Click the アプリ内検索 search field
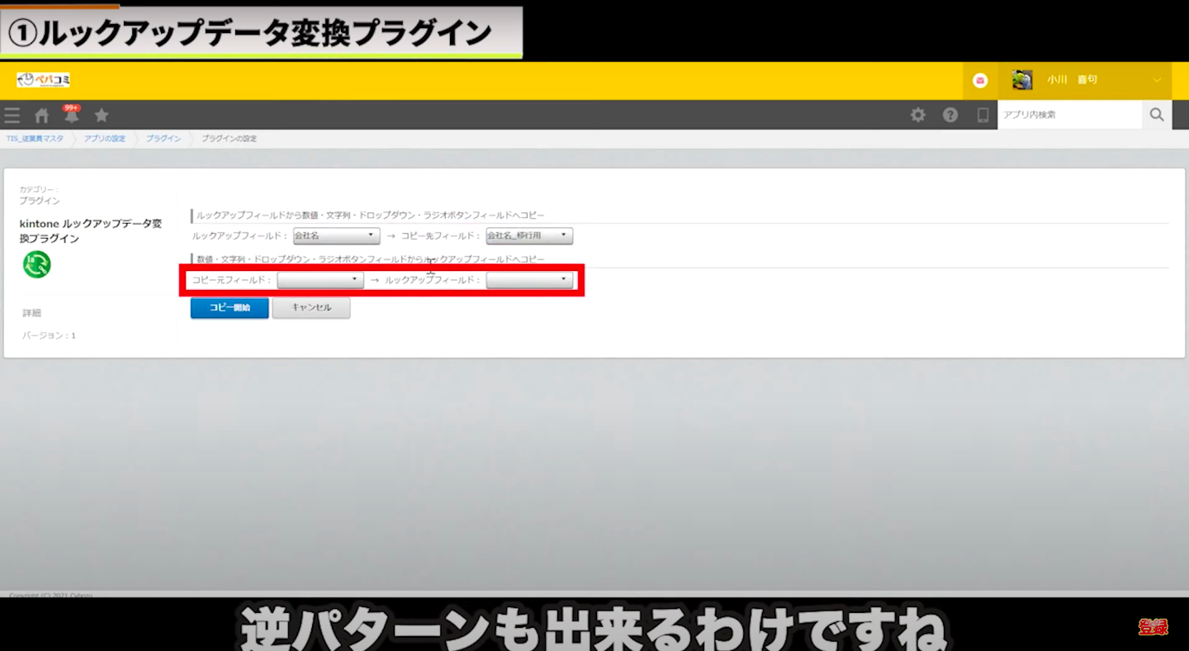This screenshot has width=1189, height=651. (x=1069, y=115)
